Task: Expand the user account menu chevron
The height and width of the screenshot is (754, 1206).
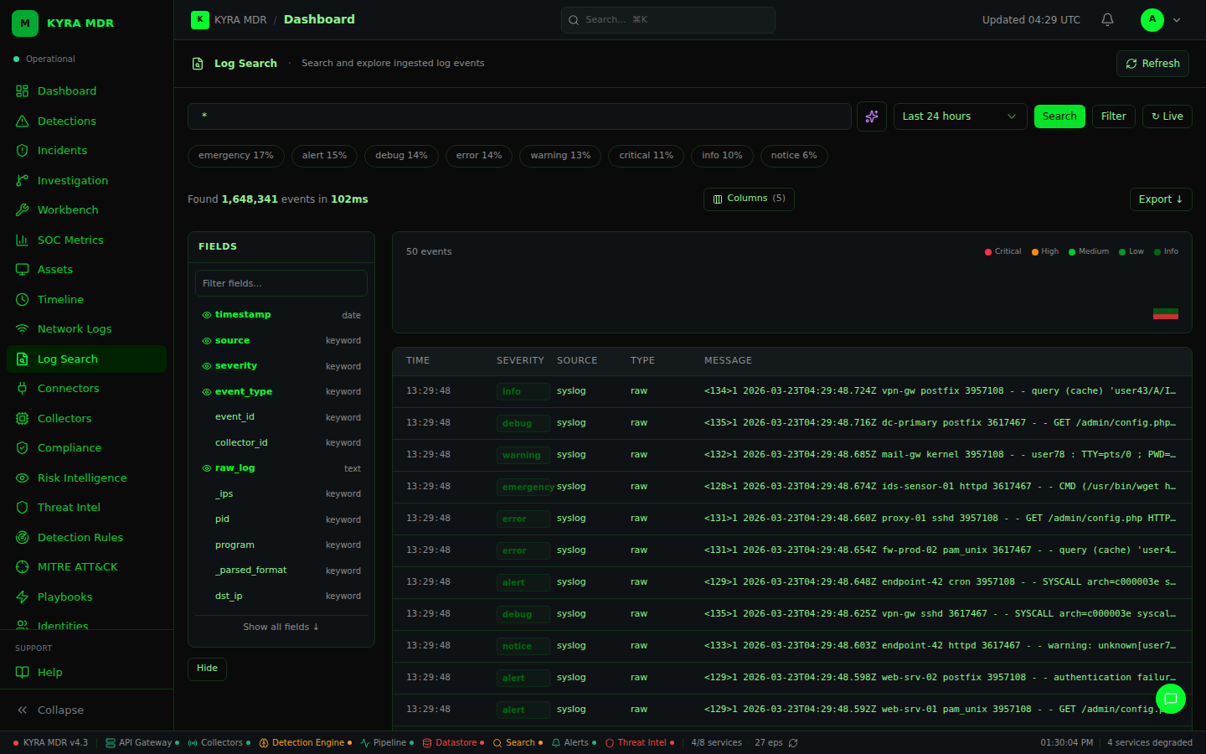Action: [1177, 20]
